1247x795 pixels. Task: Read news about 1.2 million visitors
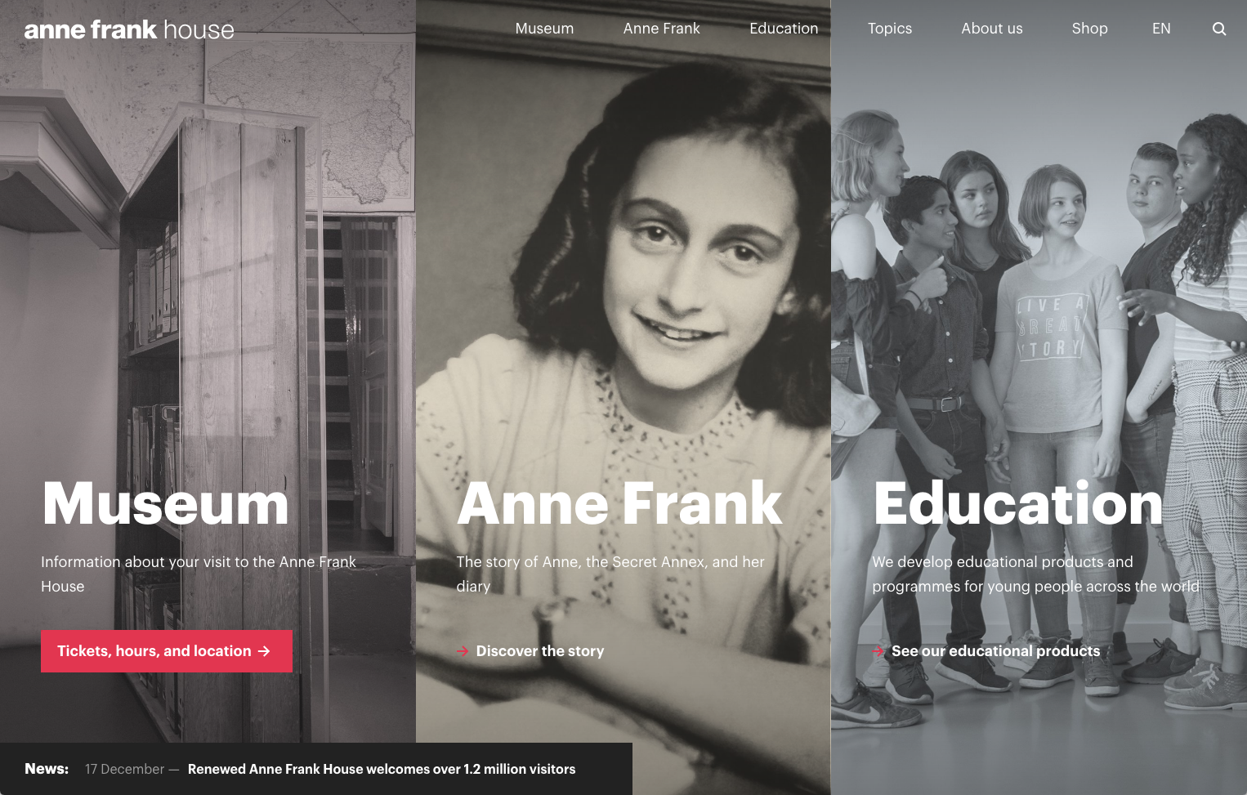point(382,769)
